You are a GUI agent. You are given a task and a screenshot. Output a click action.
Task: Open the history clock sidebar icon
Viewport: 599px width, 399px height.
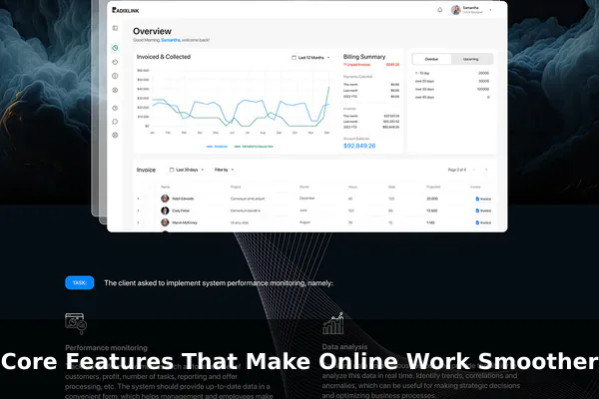[x=115, y=62]
